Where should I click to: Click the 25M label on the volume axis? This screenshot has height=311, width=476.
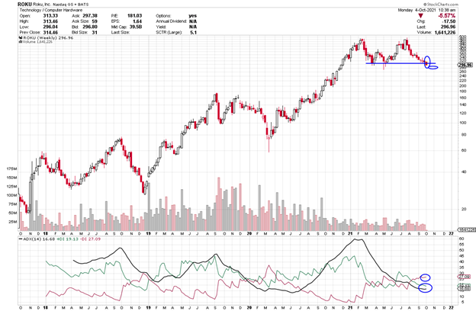point(13,222)
